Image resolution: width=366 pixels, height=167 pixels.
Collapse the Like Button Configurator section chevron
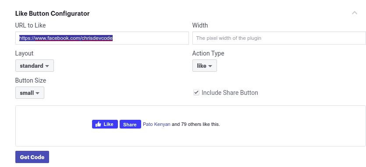point(355,13)
